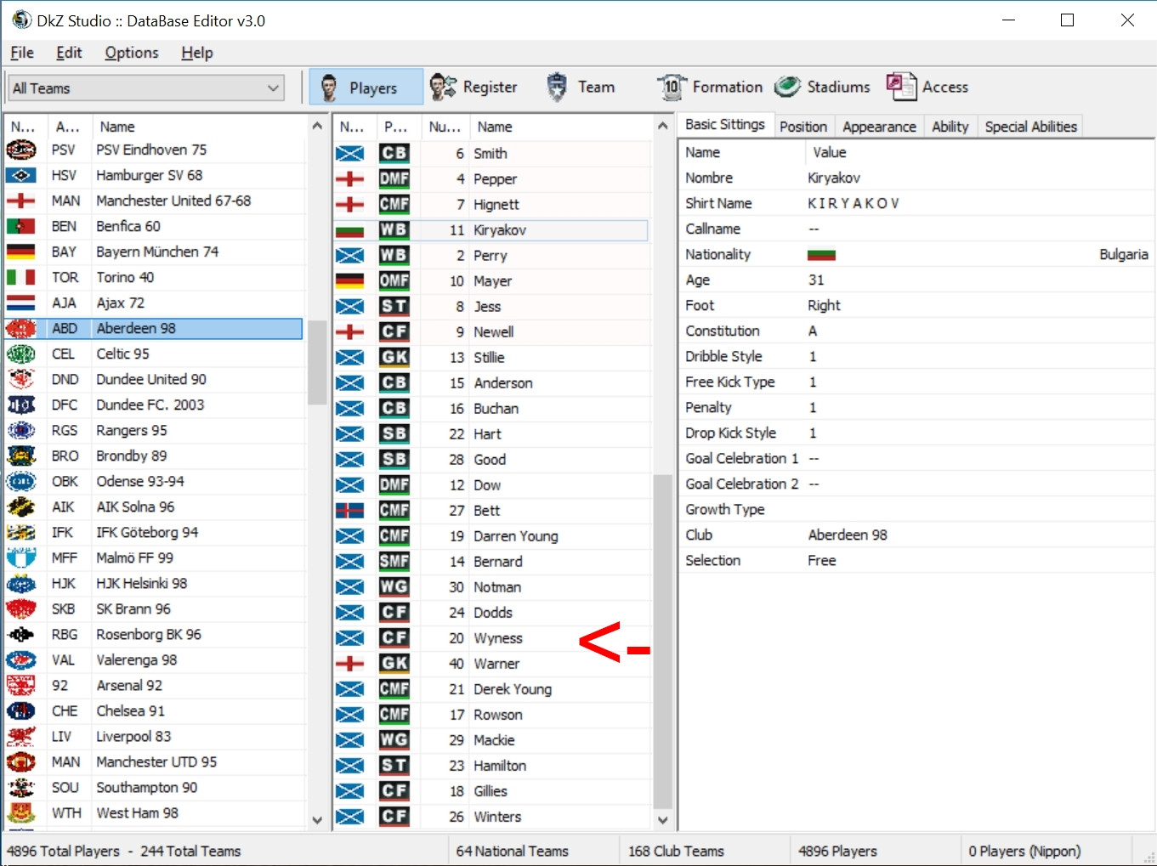Click the player list scroll down arrow

pos(663,820)
